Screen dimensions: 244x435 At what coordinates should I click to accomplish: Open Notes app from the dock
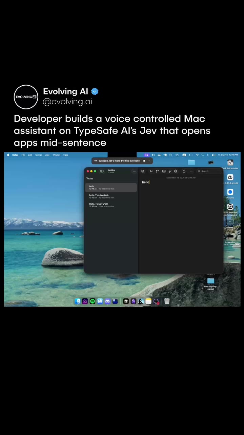(x=148, y=301)
